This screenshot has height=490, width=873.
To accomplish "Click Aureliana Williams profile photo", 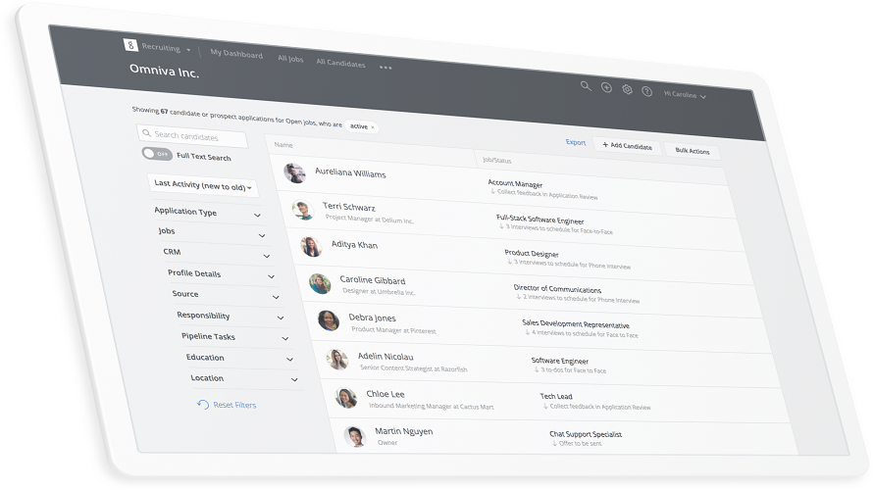I will [x=294, y=173].
